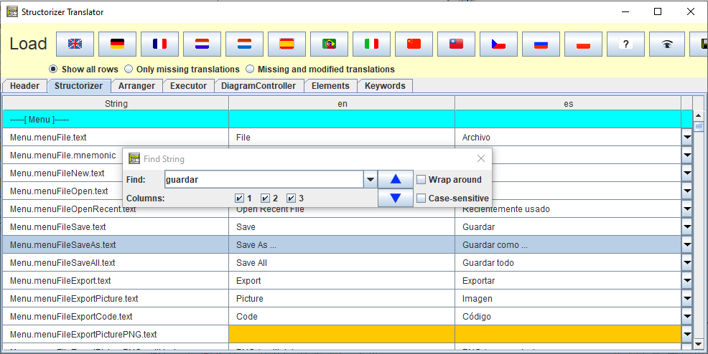
Task: Select the 'Guardar como ...' cell
Action: click(x=569, y=244)
